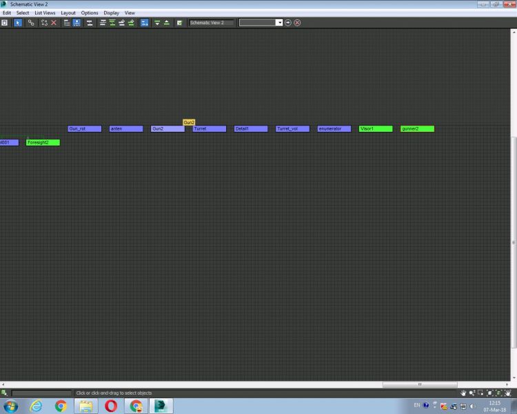Click the vertical scrollbar thumb
This screenshot has width=517, height=414.
click(514, 242)
